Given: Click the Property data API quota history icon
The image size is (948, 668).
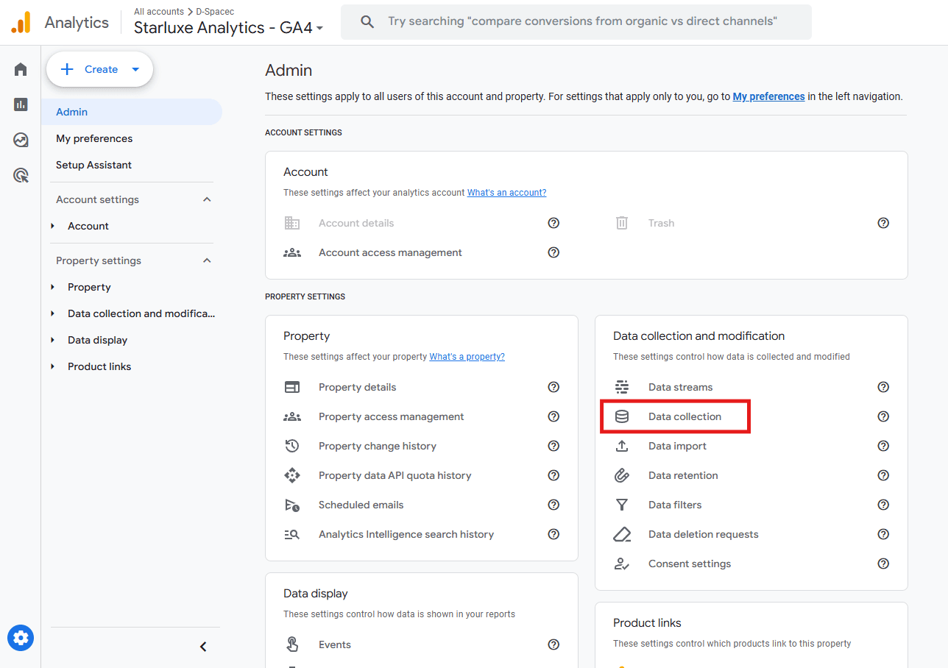Looking at the screenshot, I should click(292, 475).
